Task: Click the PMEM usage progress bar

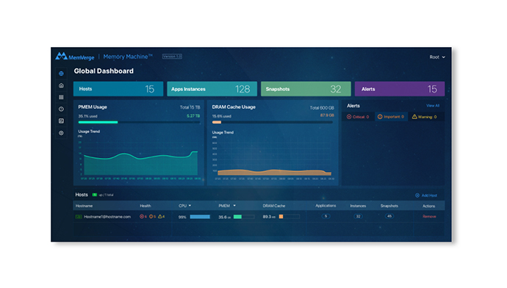Action: pos(139,122)
